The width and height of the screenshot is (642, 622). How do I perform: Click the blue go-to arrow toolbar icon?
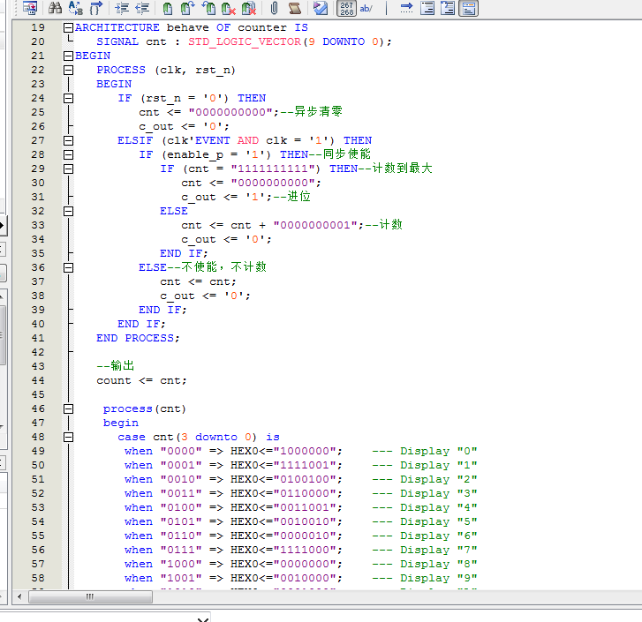click(x=406, y=8)
